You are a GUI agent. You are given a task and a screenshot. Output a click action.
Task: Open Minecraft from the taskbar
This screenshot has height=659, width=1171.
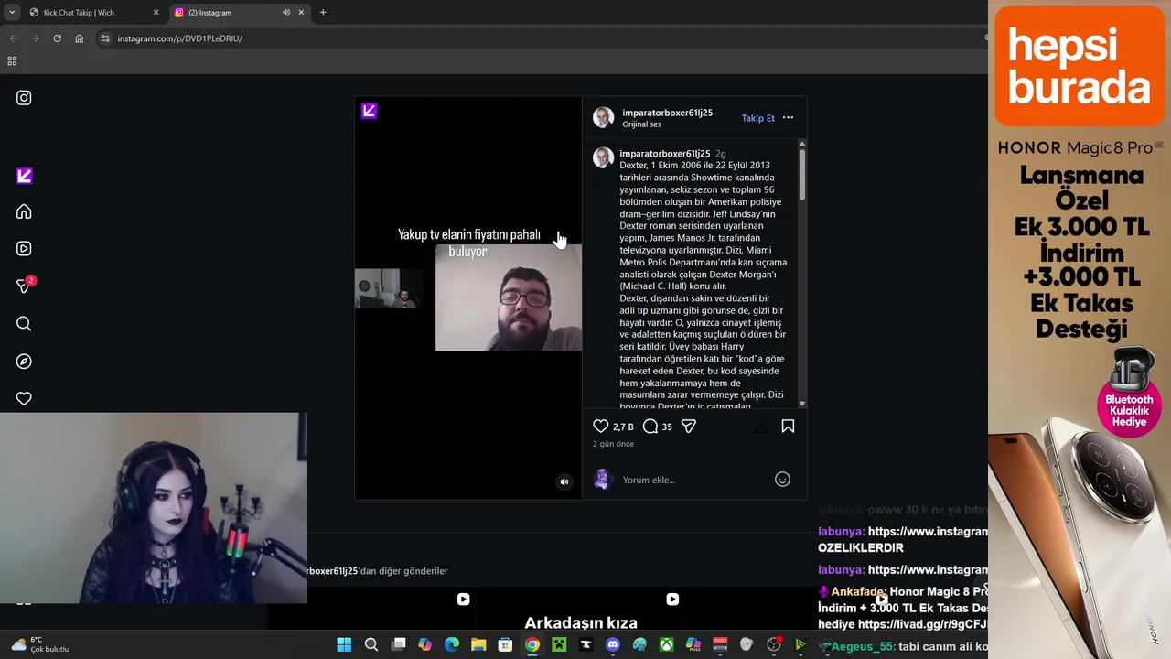[x=559, y=644]
